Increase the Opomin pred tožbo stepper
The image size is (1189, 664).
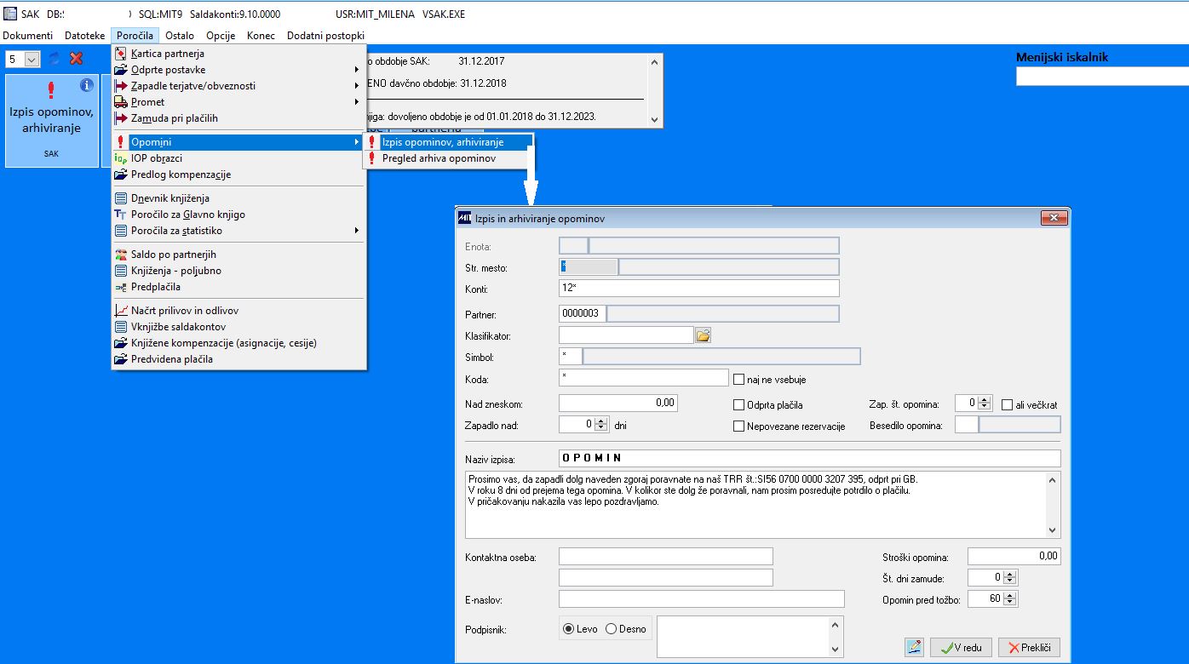[x=1011, y=596]
